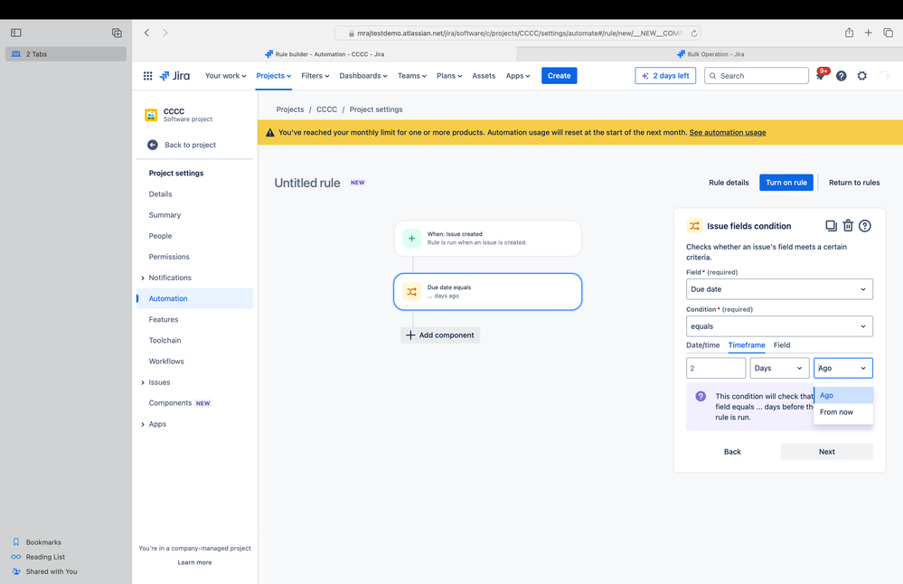Open the Projects menu
Image resolution: width=903 pixels, height=584 pixels.
[274, 75]
